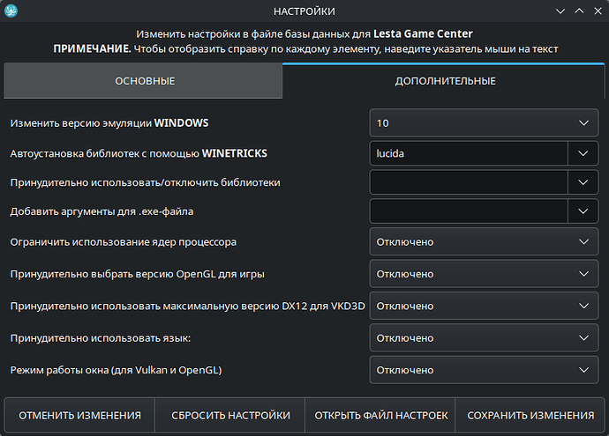Expand the force libraries dropdown arrow
Image resolution: width=609 pixels, height=436 pixels.
point(583,182)
